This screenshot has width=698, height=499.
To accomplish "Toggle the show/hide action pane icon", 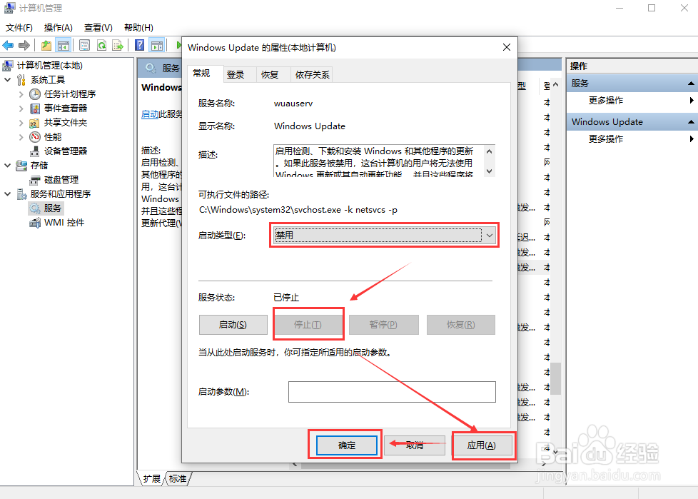I will pos(157,45).
